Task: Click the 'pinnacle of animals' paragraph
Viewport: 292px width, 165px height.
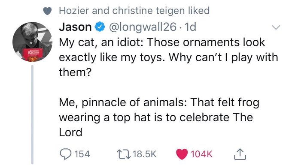Action: [x=159, y=117]
